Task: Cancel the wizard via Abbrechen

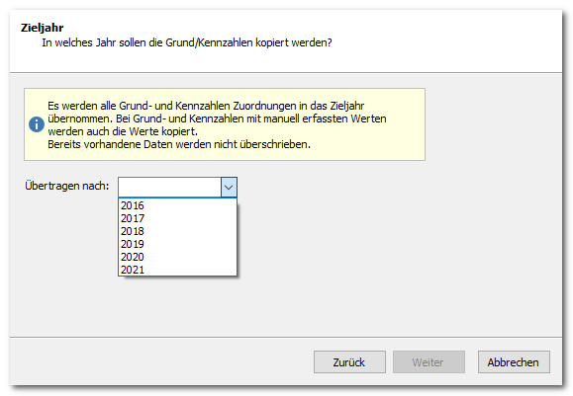Action: coord(514,362)
